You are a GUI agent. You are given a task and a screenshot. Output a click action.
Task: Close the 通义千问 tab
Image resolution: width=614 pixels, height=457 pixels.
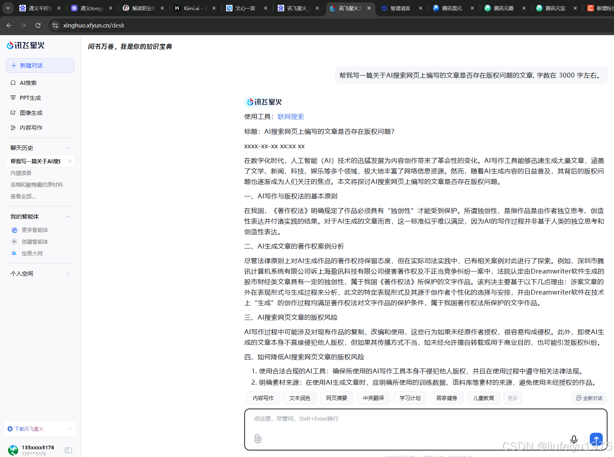(x=59, y=8)
